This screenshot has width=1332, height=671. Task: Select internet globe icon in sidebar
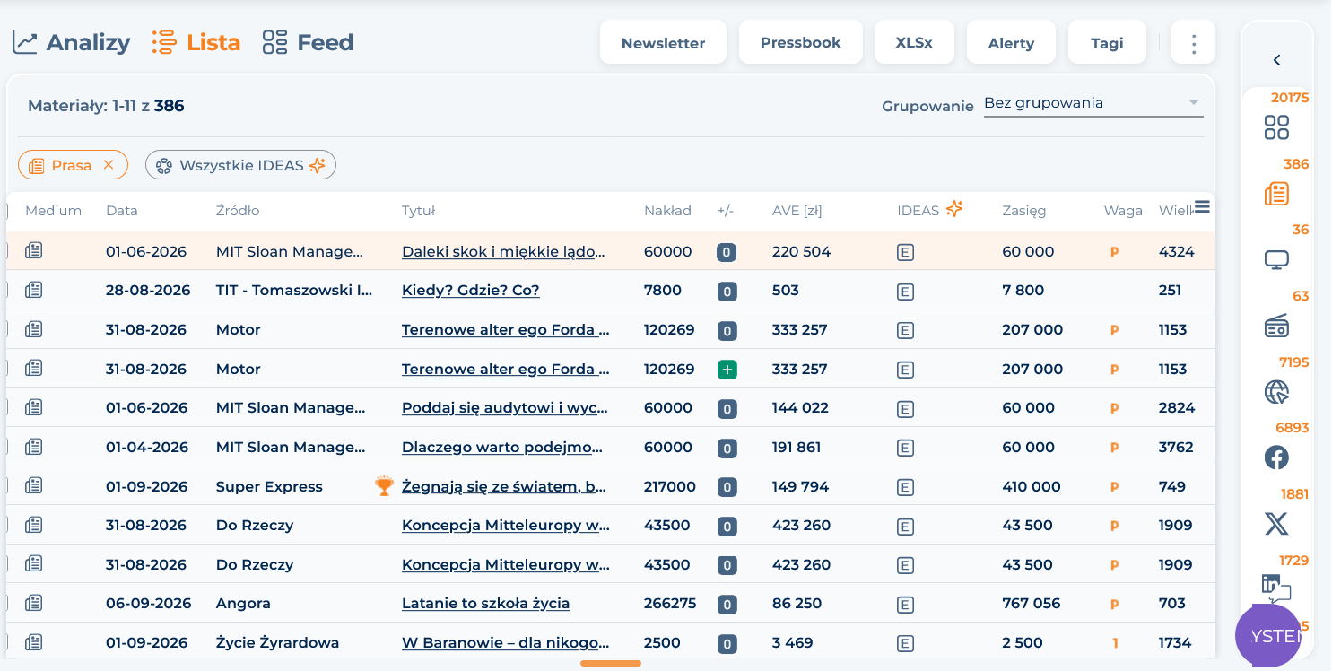pyautogui.click(x=1276, y=392)
